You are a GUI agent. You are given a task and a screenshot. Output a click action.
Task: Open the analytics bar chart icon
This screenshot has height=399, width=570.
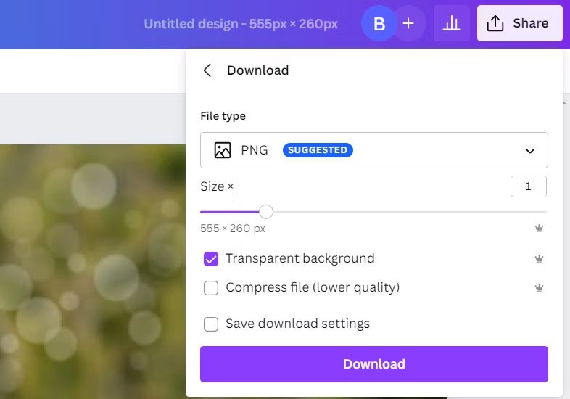click(452, 24)
